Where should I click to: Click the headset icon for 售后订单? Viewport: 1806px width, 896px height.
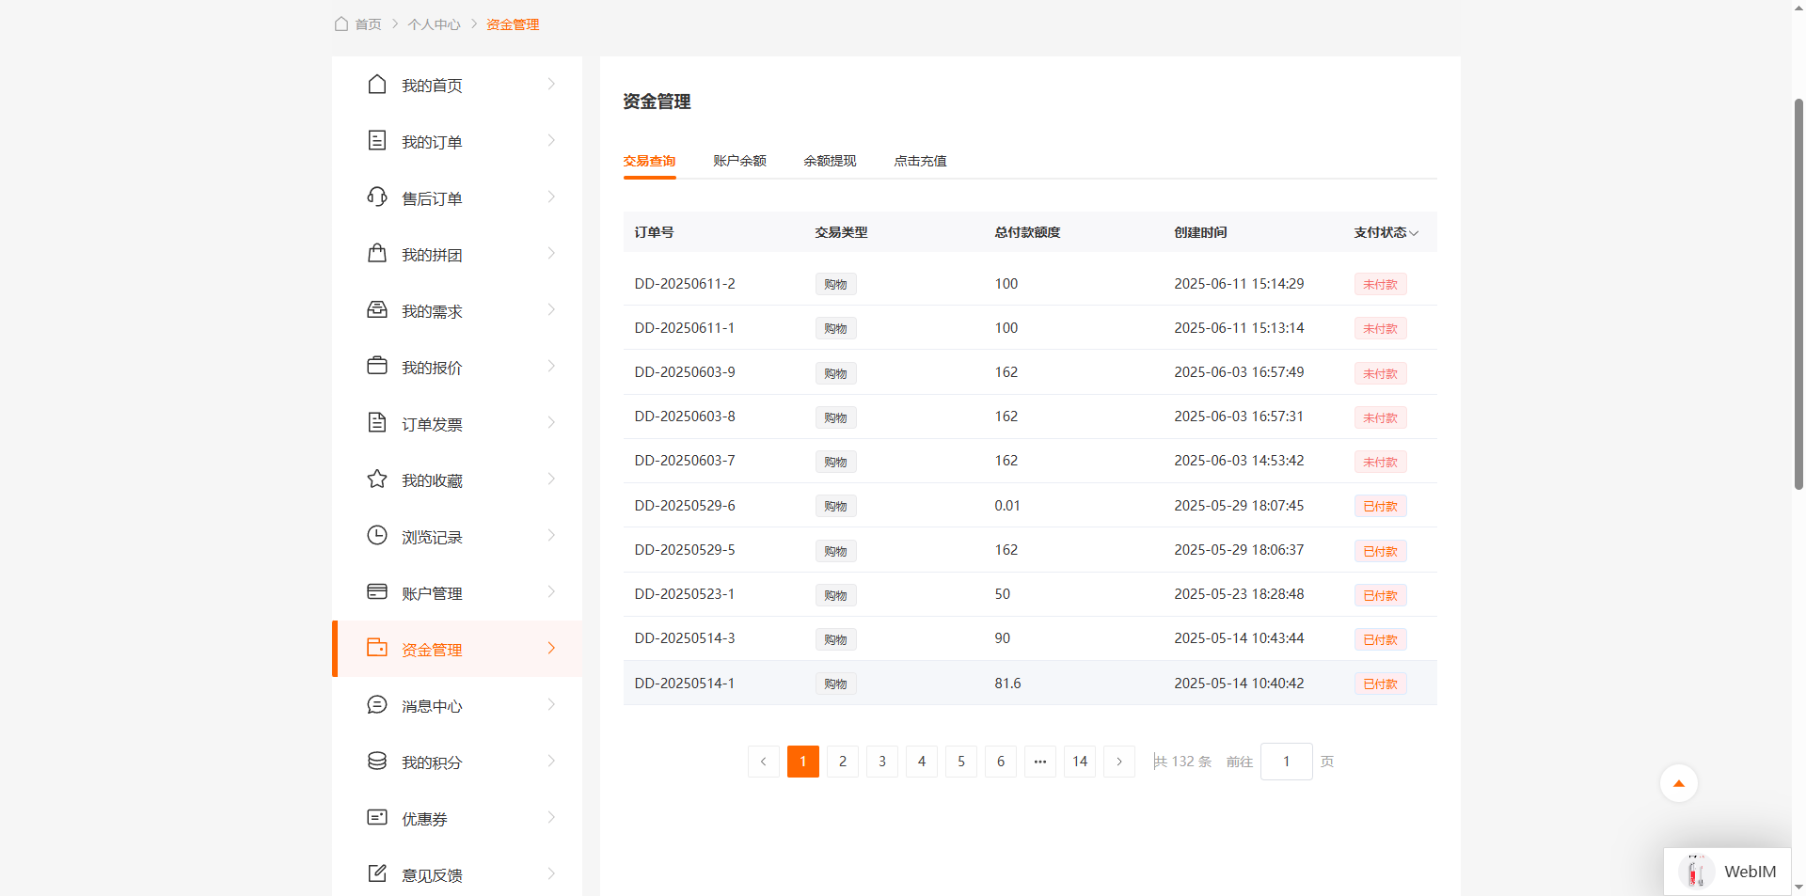[377, 197]
